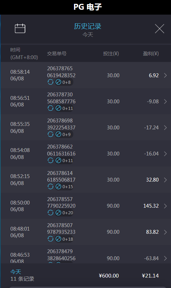Click replay icon in 08:54:08 record
The image size is (171, 288).
(50, 160)
